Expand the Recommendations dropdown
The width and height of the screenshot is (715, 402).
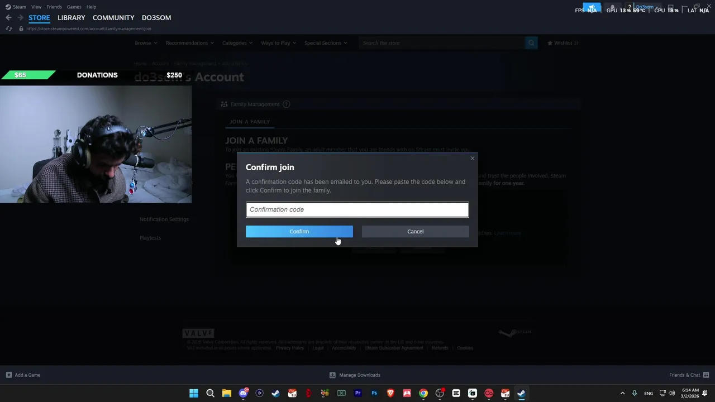pos(189,43)
